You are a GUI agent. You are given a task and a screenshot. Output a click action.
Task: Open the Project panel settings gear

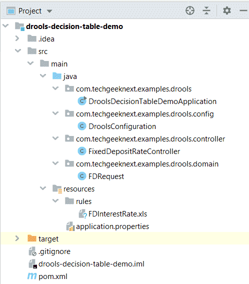pyautogui.click(x=227, y=10)
